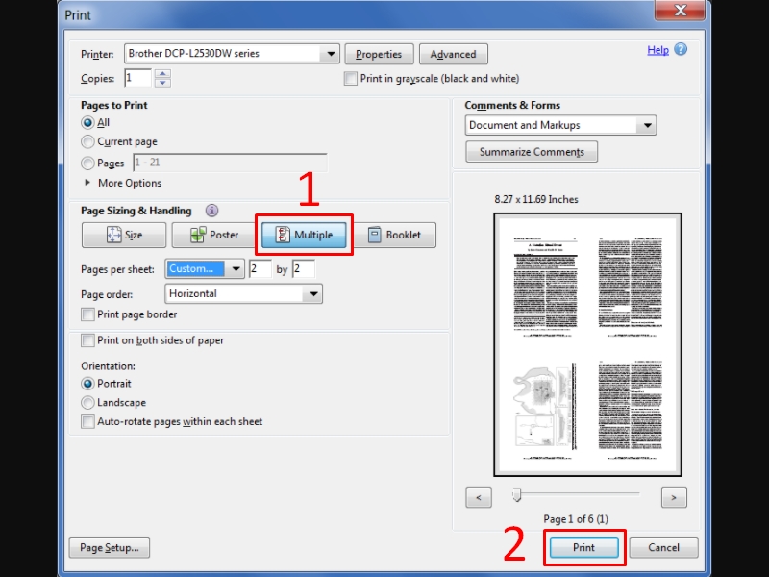The height and width of the screenshot is (577, 769).
Task: Click the blue Help question mark icon
Action: click(681, 50)
